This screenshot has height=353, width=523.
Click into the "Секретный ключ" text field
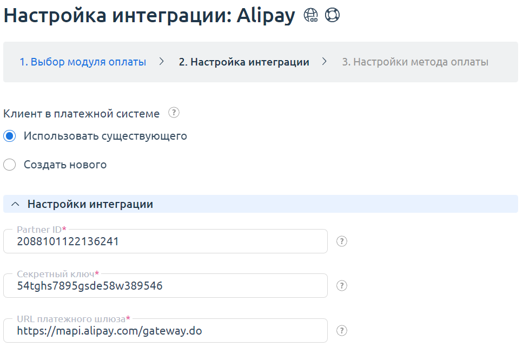click(165, 286)
